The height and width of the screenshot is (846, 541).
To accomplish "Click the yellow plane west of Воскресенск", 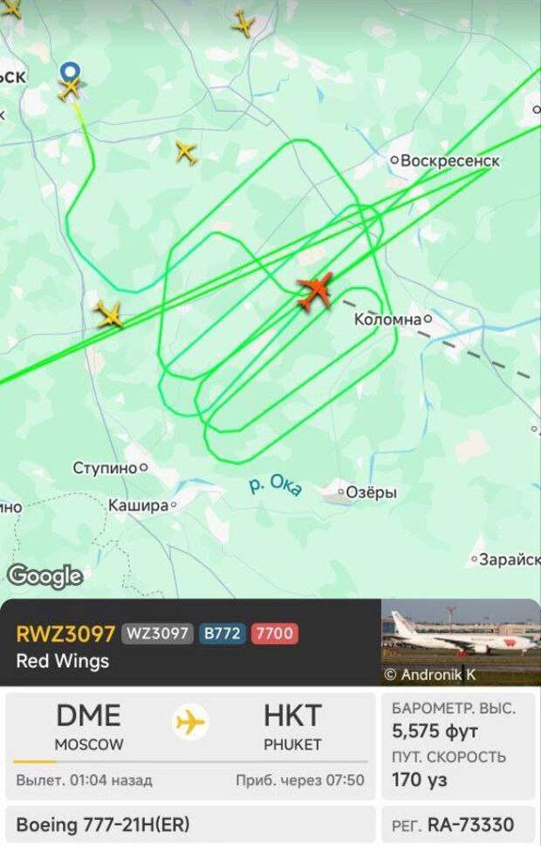I will pyautogui.click(x=187, y=153).
